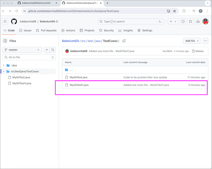Expand the .idea folder chevron
212x169 pixels.
[x=4, y=65]
